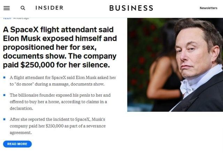Screen dimensions: 223x153
Task: Click the first blue square bullet marker
Action: click(x=4, y=77)
